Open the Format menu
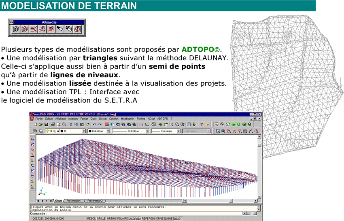 click(84, 119)
